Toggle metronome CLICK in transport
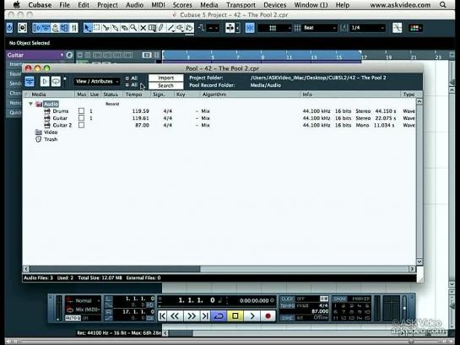 287,299
